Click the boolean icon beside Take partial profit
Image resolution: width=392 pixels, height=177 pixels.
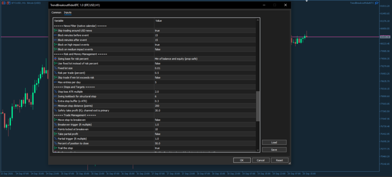[56, 134]
